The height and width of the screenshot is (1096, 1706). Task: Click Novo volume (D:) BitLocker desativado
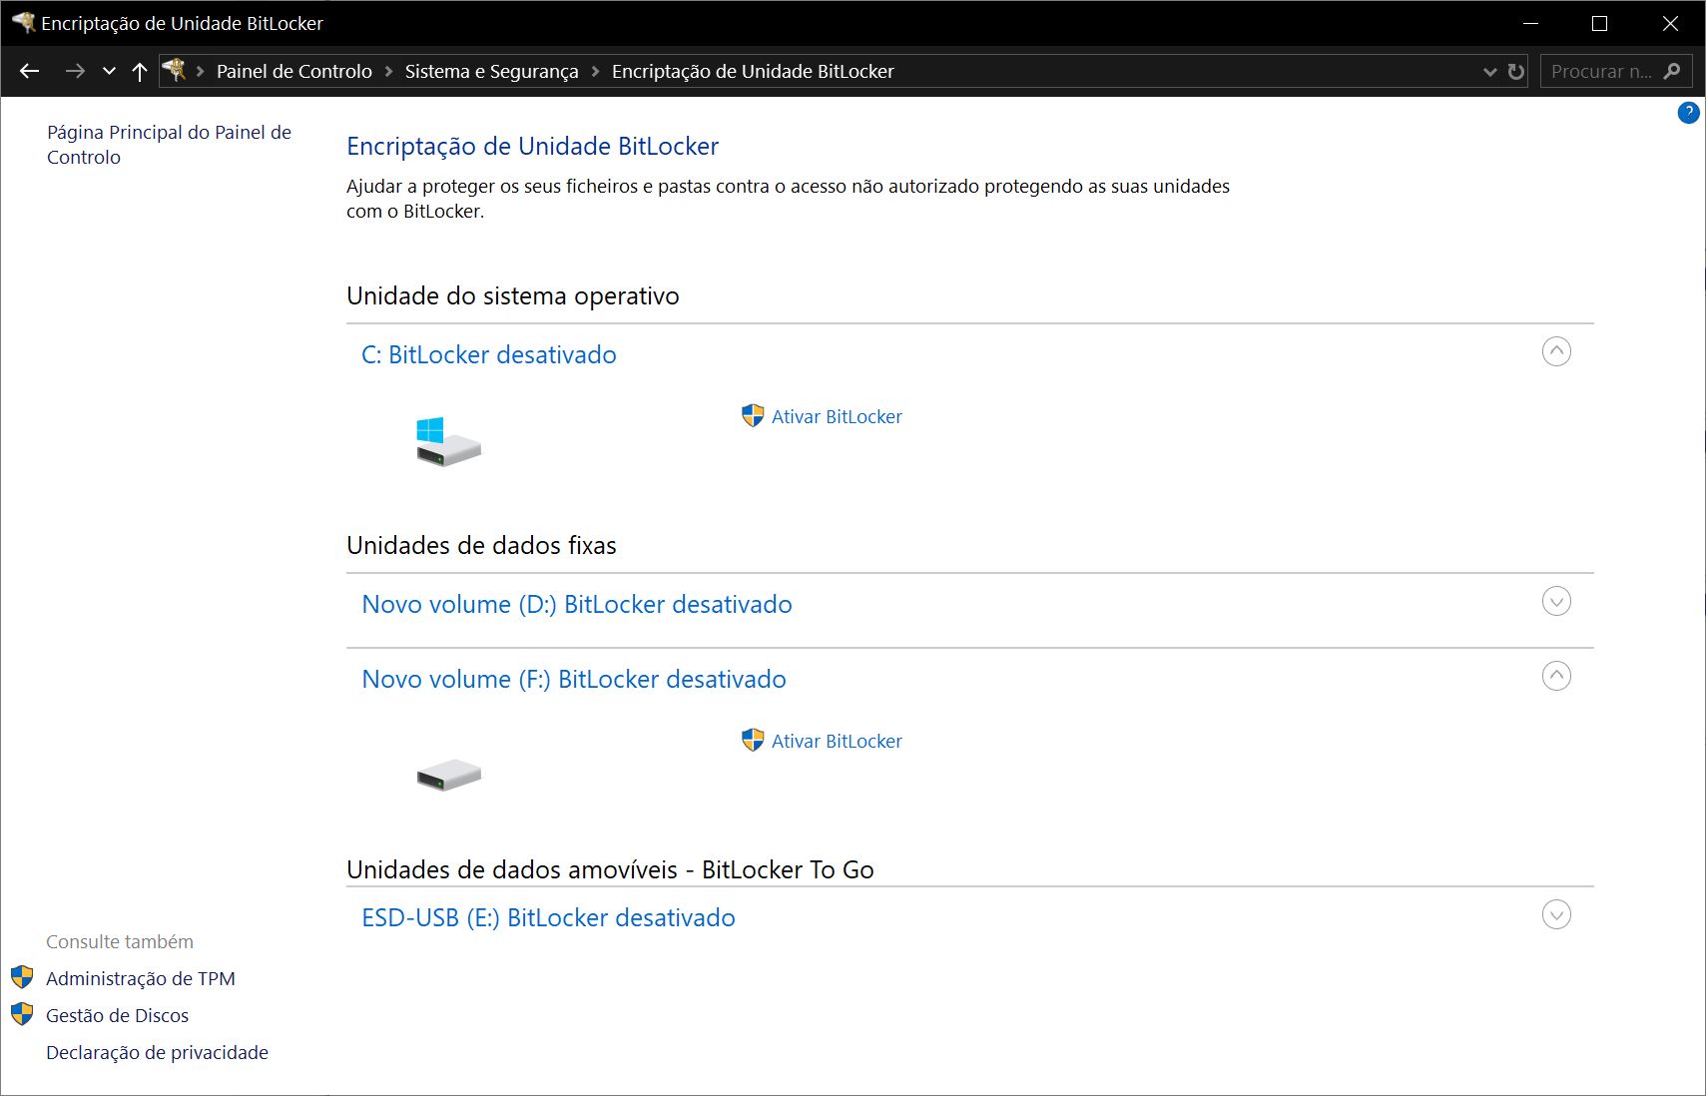coord(577,604)
